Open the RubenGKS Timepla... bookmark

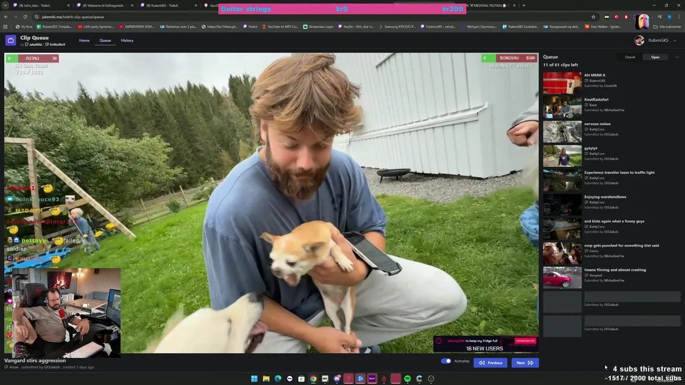54,27
